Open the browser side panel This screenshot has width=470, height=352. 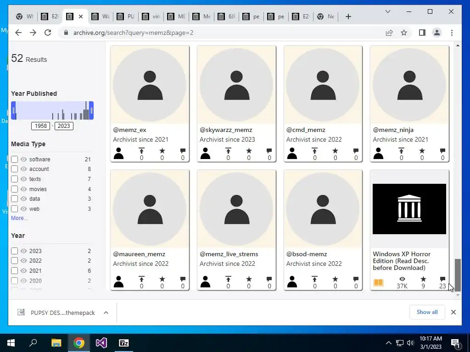pyautogui.click(x=422, y=33)
